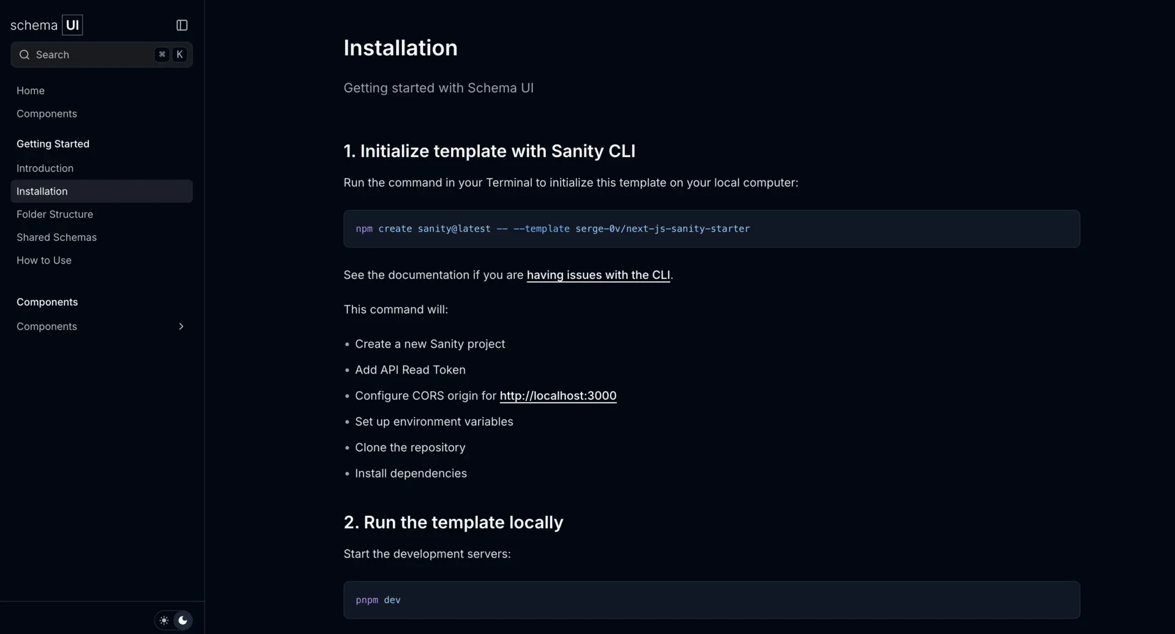Switch to dark mode moon icon
This screenshot has width=1175, height=634.
pos(183,621)
